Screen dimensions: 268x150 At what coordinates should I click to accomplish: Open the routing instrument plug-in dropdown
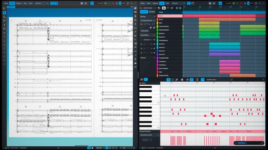coord(148,20)
